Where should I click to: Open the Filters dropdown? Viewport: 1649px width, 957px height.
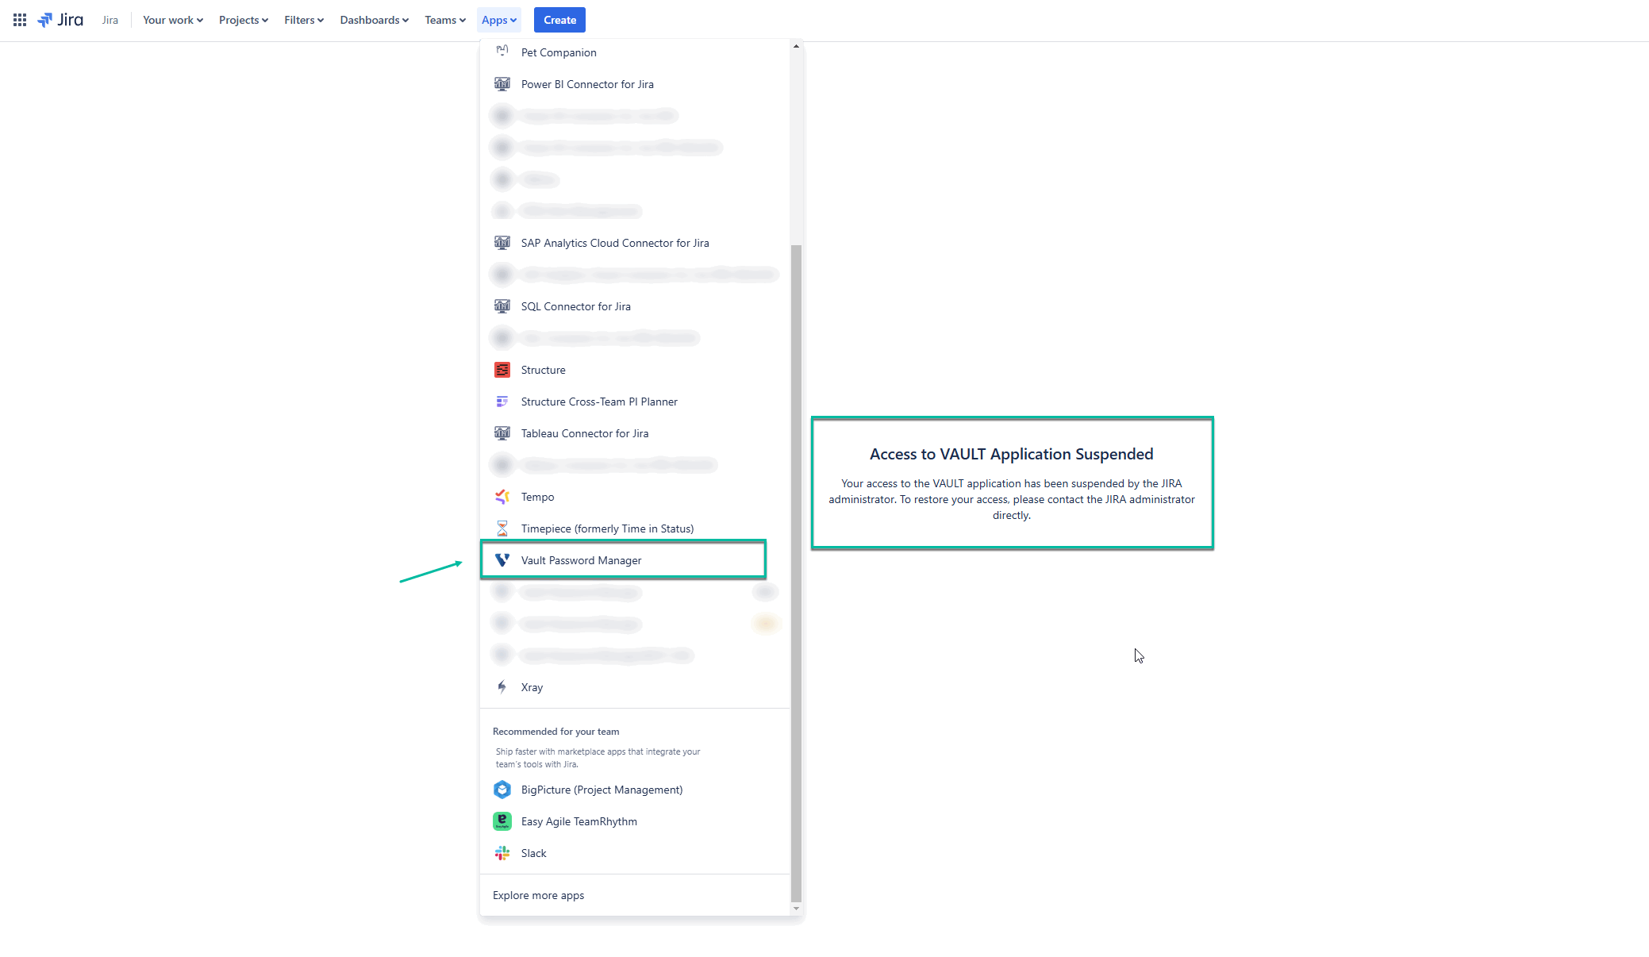[x=304, y=20]
